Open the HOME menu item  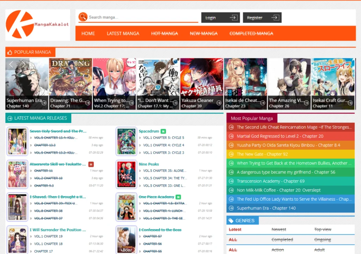[88, 34]
